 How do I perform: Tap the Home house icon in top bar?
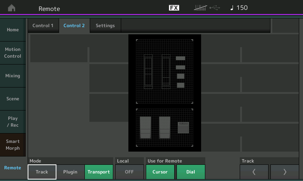click(x=12, y=8)
